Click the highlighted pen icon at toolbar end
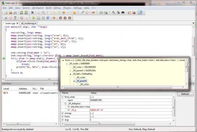The width and height of the screenshot is (197, 132). pyautogui.click(x=140, y=13)
